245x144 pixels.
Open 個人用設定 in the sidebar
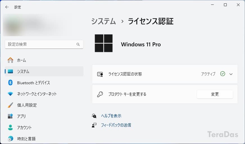pyautogui.click(x=44, y=105)
